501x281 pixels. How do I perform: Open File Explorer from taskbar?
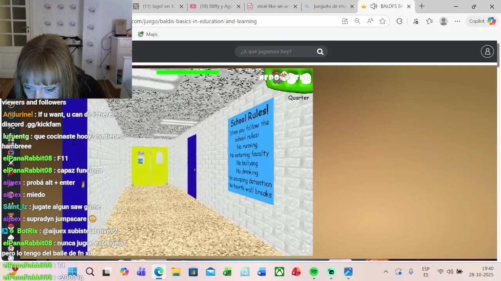click(x=176, y=272)
